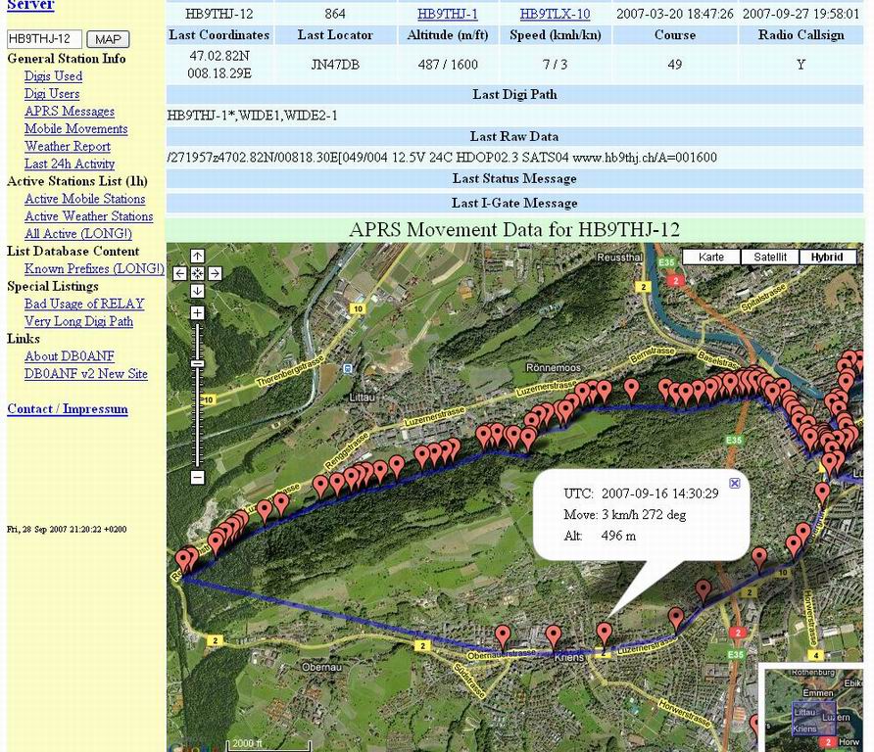Screen dimensions: 874x752
Task: Switch the map to Karte view
Action: pyautogui.click(x=711, y=257)
